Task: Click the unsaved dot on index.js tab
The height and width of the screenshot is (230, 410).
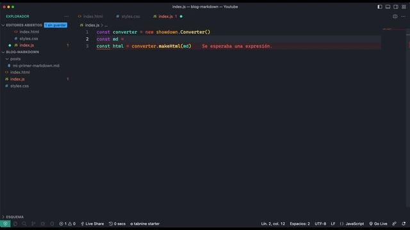Action: coord(181,17)
